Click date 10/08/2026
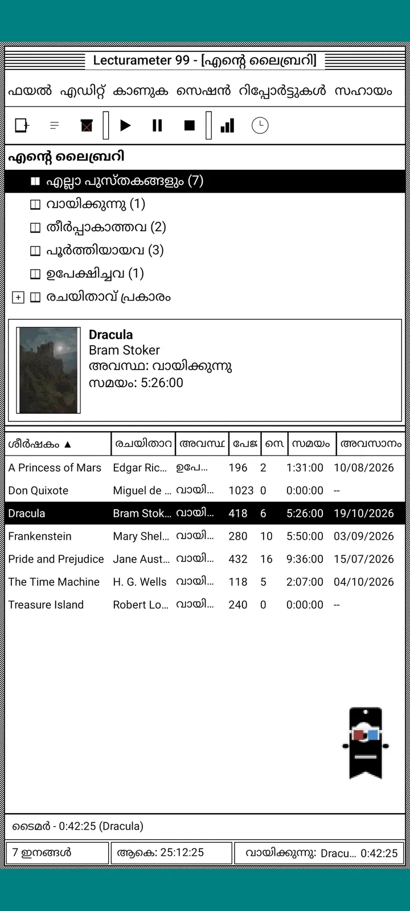This screenshot has width=410, height=911. pyautogui.click(x=364, y=467)
